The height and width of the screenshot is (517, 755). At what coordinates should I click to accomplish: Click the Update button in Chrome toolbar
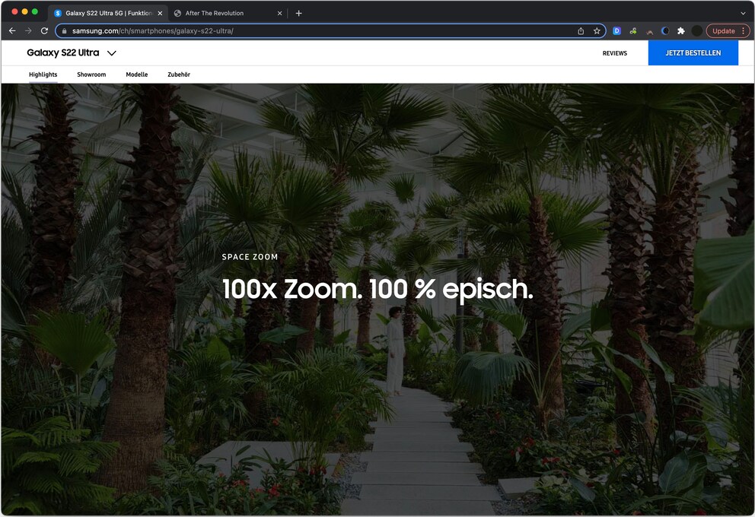click(723, 30)
